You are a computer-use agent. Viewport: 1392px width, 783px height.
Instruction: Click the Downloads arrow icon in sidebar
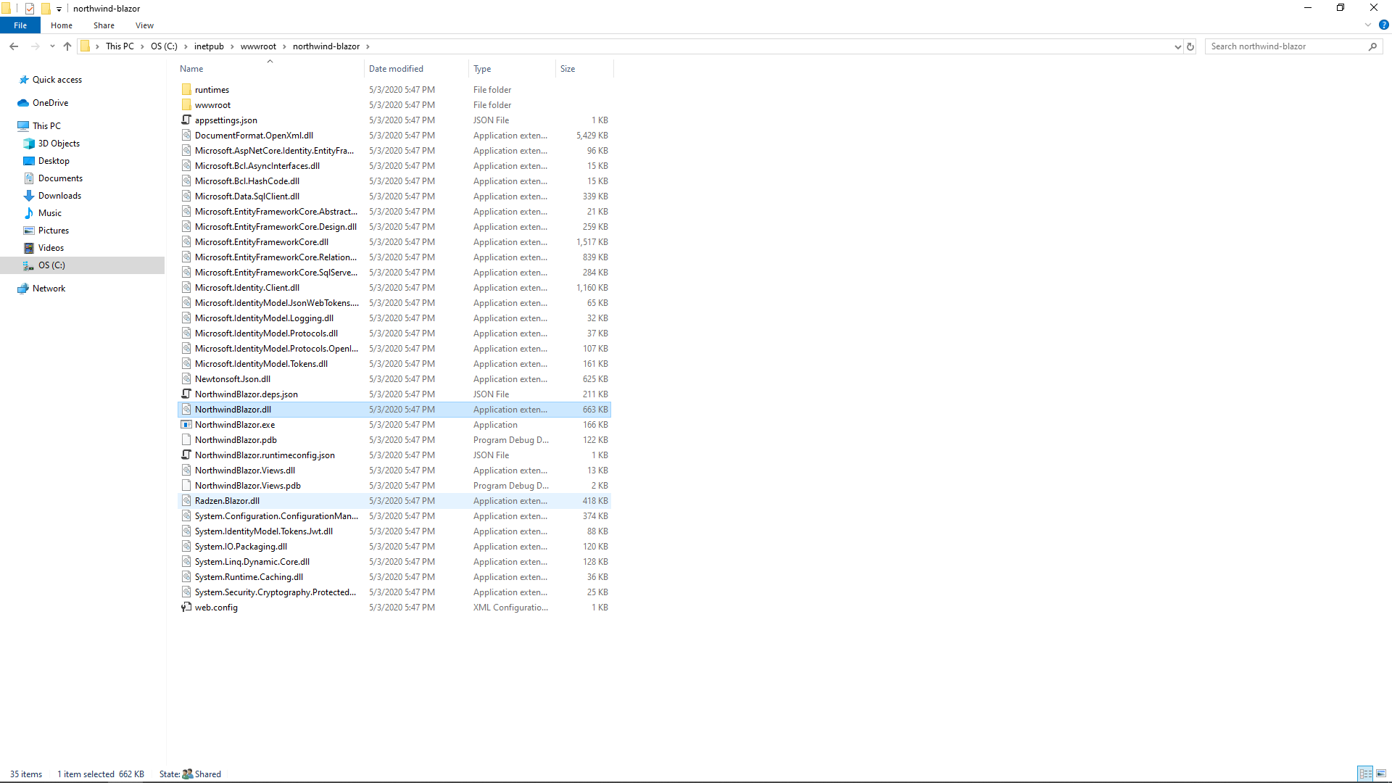pos(29,196)
